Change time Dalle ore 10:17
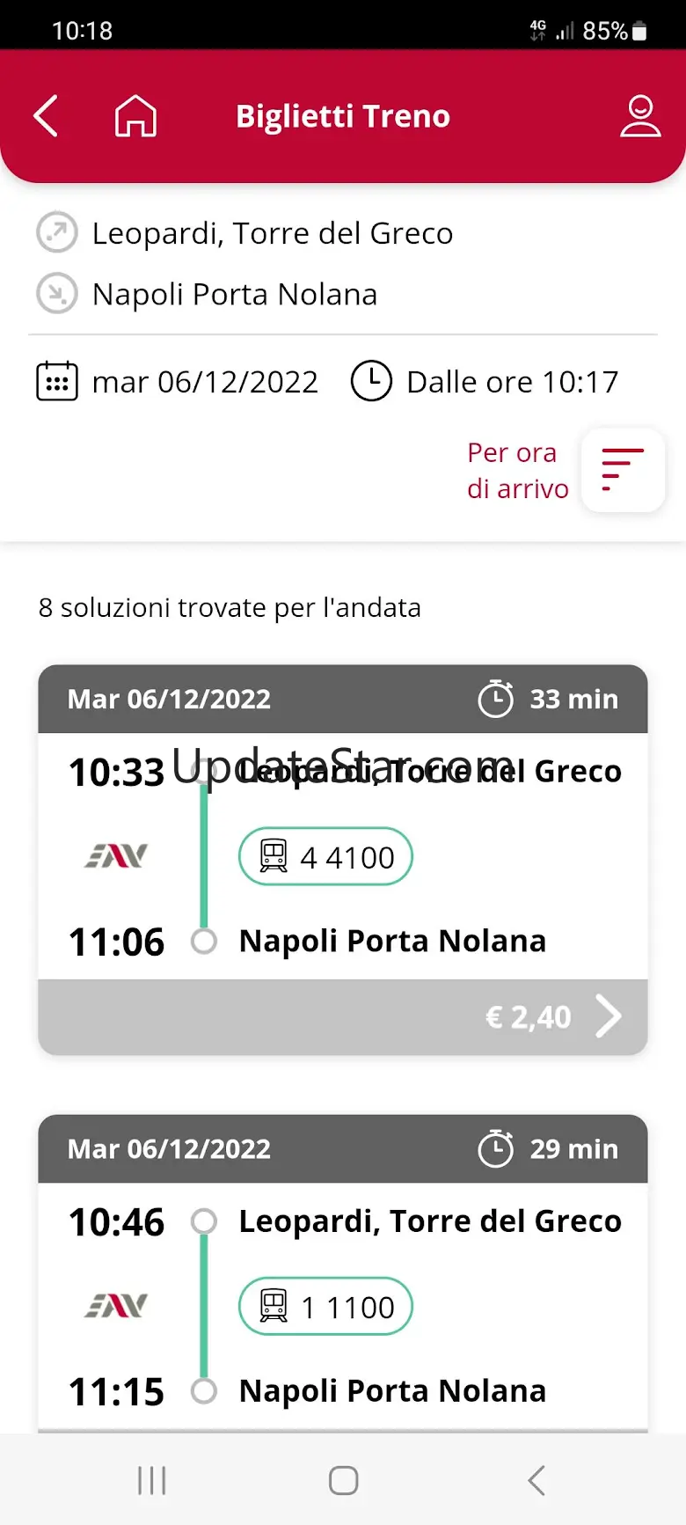Viewport: 686px width, 1525px height. click(x=512, y=382)
